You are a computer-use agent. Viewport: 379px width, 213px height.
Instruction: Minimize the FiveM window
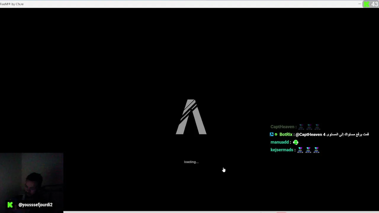[360, 4]
